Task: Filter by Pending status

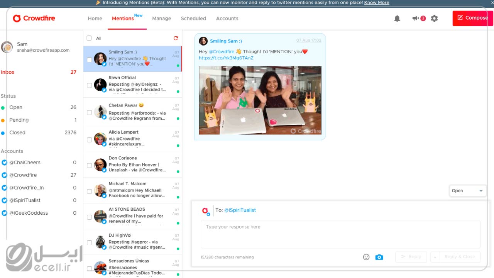Action: 39,120
